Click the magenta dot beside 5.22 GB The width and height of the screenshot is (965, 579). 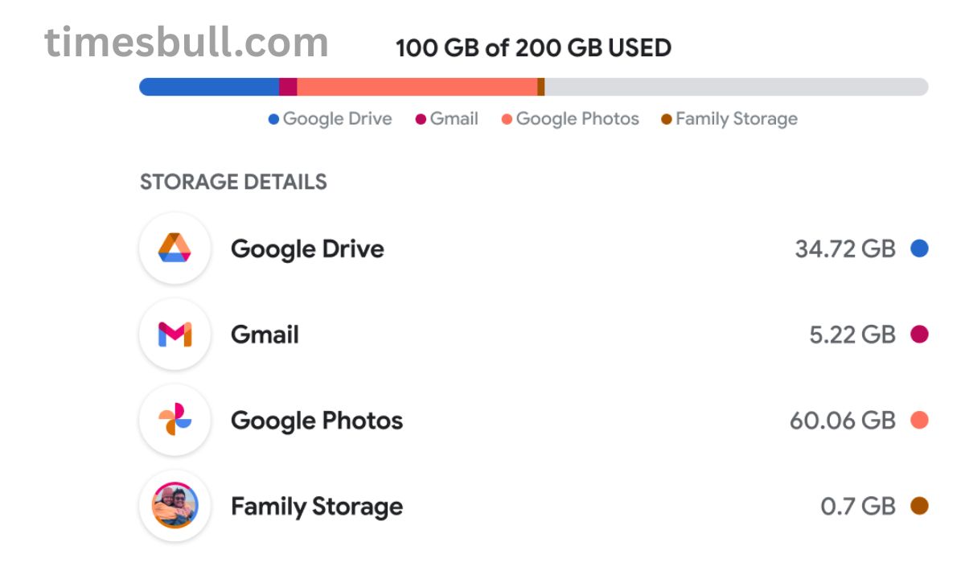[919, 335]
